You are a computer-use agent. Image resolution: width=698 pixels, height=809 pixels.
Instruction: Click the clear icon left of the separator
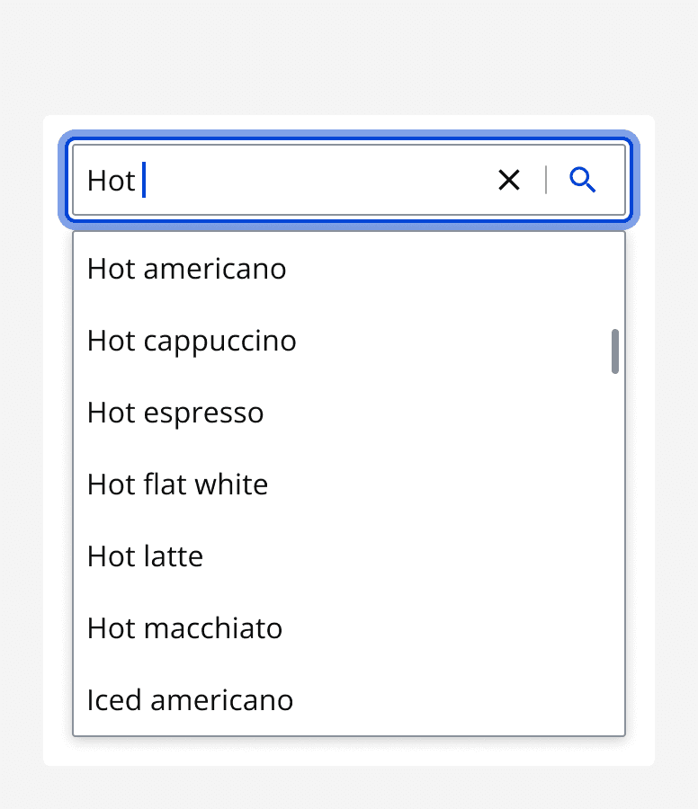[509, 180]
